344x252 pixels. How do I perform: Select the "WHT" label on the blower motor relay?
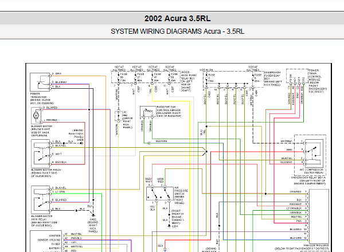58,154
